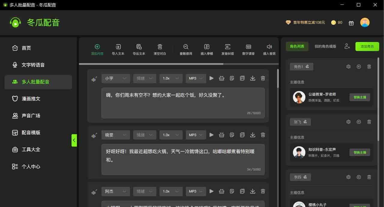Rename 角色1 via its edit tag
Screen dimensions: 384x207
[x=301, y=67]
